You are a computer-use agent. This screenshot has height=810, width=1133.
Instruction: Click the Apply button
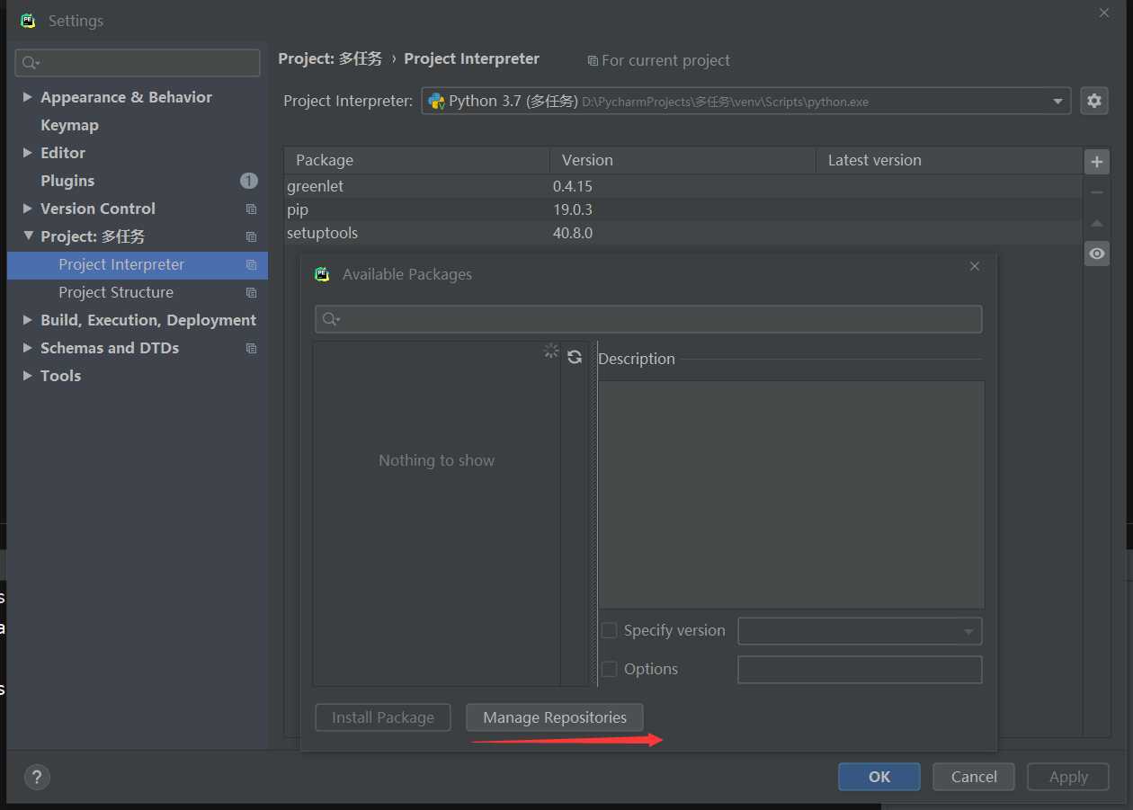pyautogui.click(x=1068, y=777)
